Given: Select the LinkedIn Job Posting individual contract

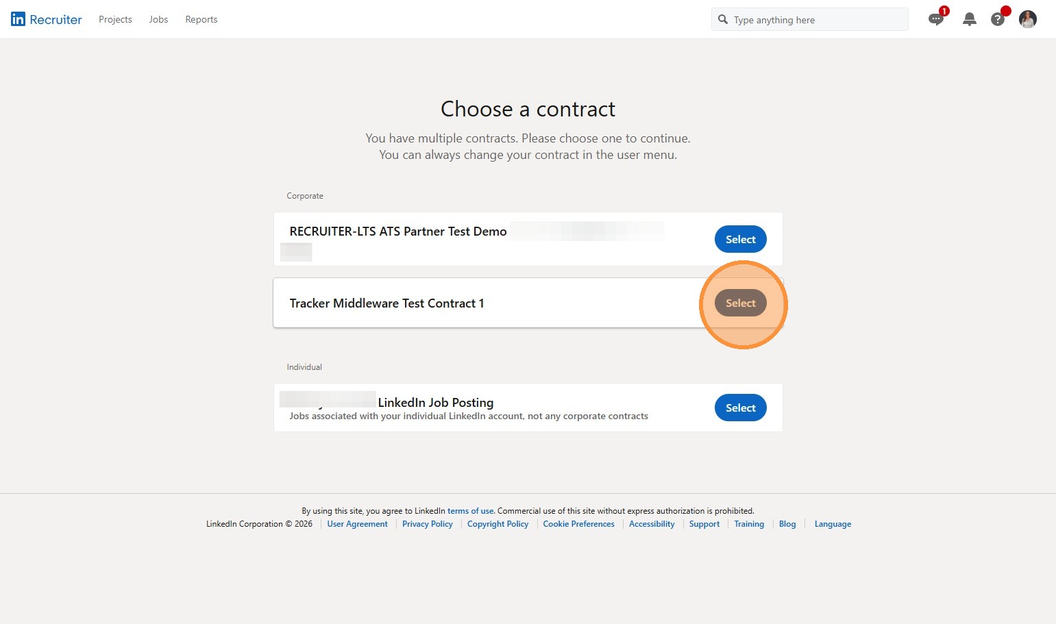Looking at the screenshot, I should coord(740,408).
